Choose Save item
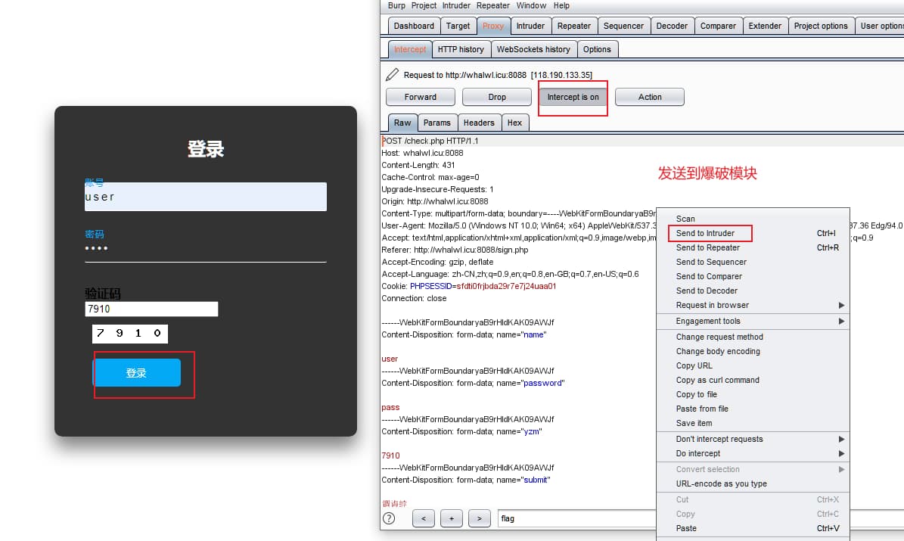904x541 pixels. tap(753, 423)
